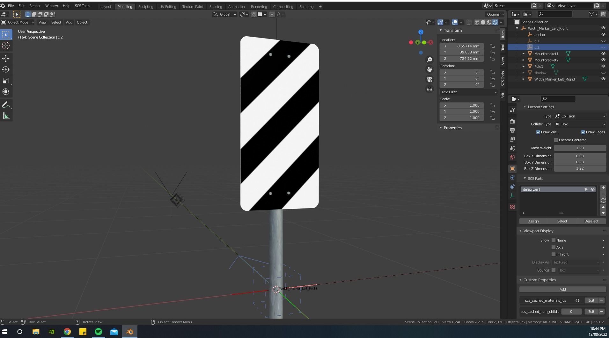Viewport: 609px width, 338px height.
Task: Open the World Properties tab
Action: click(x=513, y=157)
